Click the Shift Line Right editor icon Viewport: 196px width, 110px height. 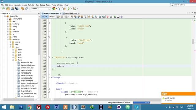pos(104,17)
